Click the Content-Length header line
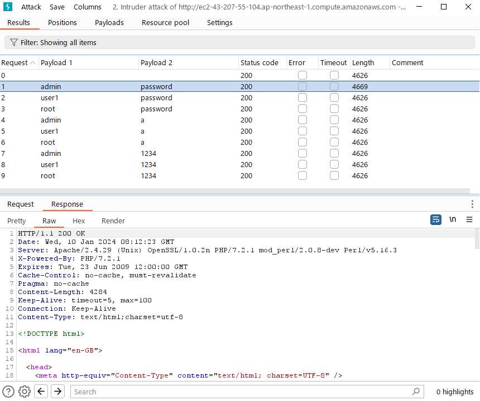This screenshot has height=401, width=480. (63, 292)
